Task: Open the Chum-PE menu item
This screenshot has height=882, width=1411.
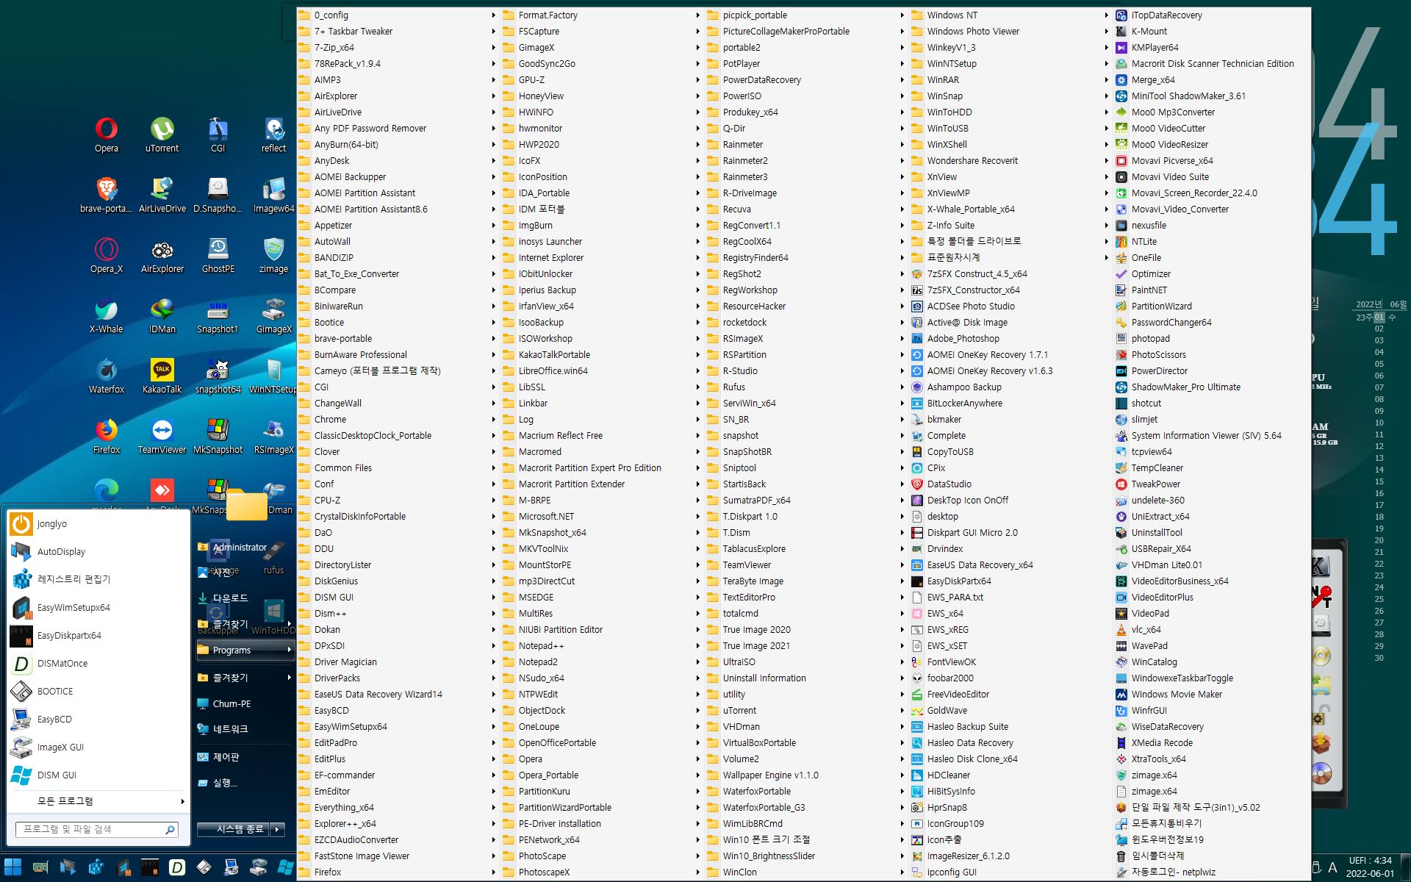Action: pos(245,703)
